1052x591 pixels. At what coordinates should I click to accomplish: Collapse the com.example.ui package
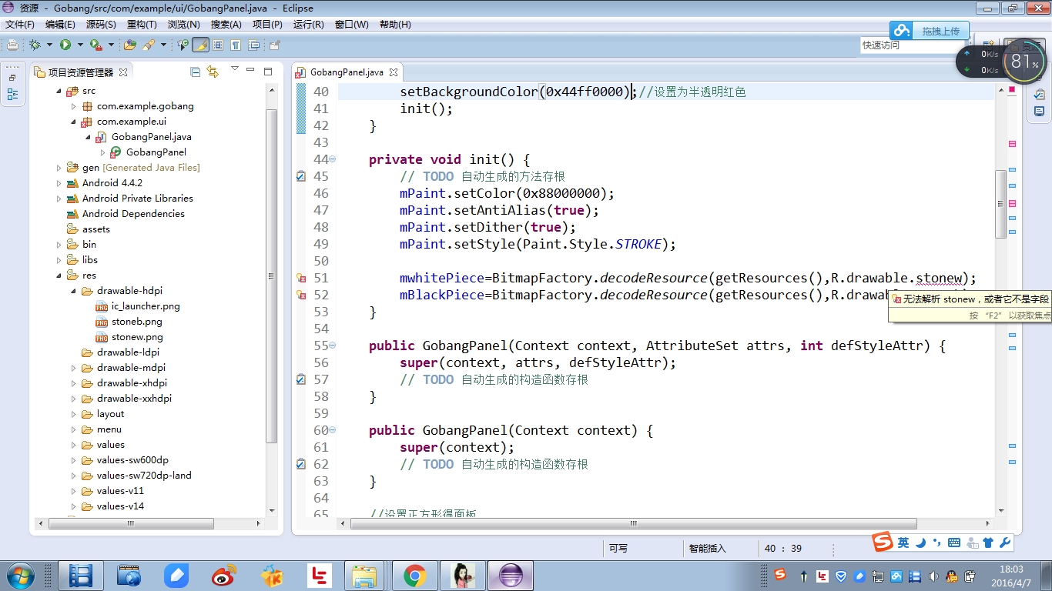pyautogui.click(x=74, y=122)
